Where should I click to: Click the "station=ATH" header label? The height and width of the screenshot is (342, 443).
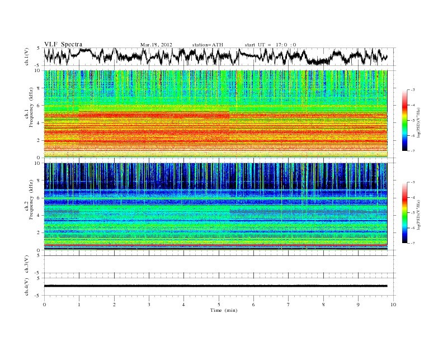(x=208, y=45)
